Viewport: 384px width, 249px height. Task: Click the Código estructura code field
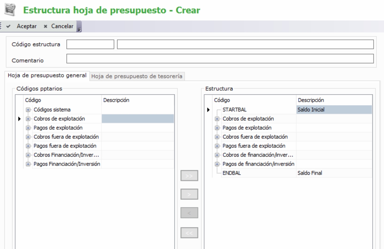(x=90, y=44)
